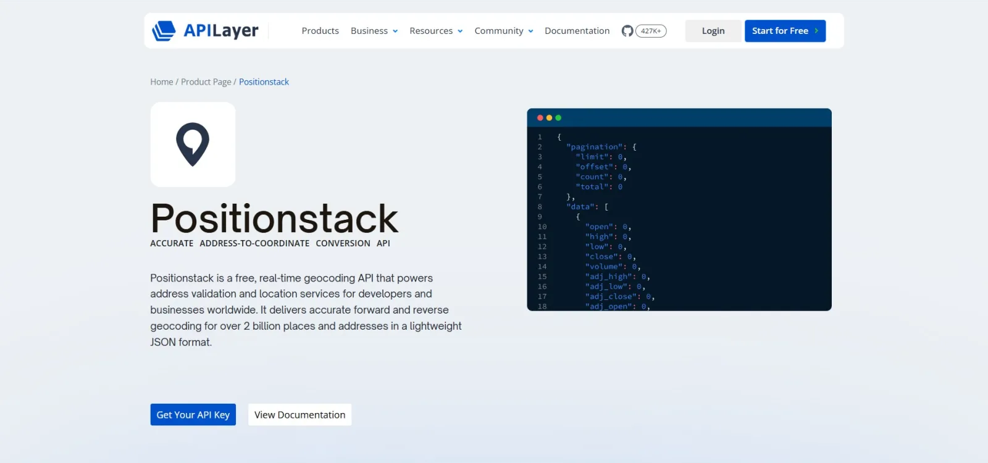Click the green dot in code window
Viewport: 988px width, 463px height.
pyautogui.click(x=558, y=118)
